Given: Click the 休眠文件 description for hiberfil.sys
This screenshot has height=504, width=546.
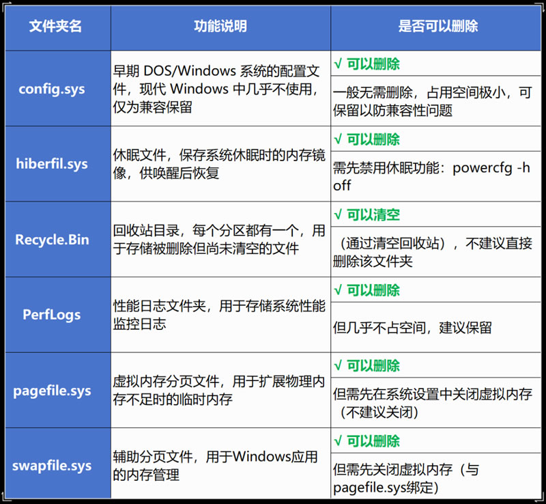Looking at the screenshot, I should 216,165.
